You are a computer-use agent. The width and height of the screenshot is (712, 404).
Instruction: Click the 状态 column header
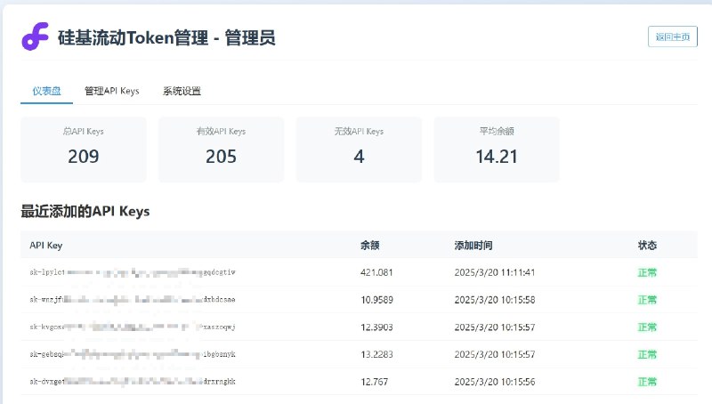click(647, 245)
